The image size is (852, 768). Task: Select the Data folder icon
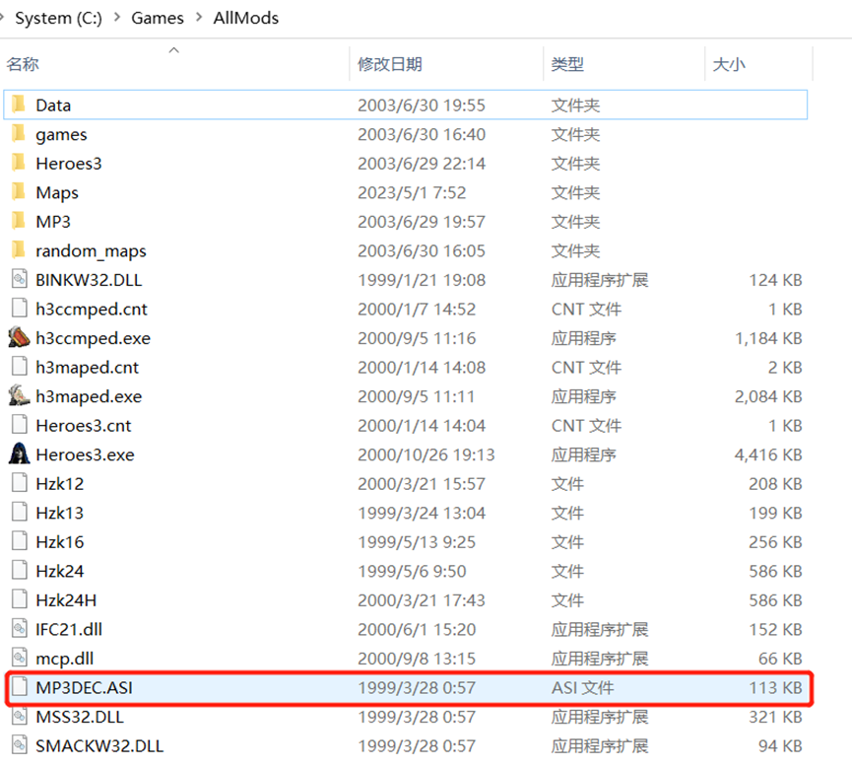point(19,105)
